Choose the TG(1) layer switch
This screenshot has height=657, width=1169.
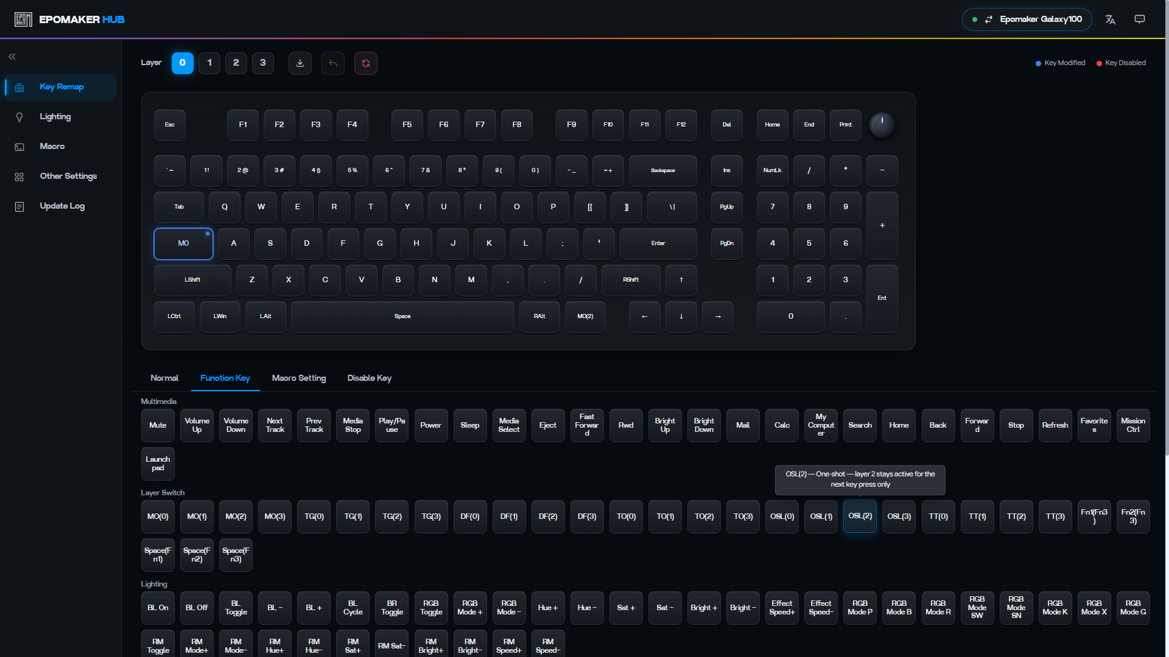coord(353,517)
